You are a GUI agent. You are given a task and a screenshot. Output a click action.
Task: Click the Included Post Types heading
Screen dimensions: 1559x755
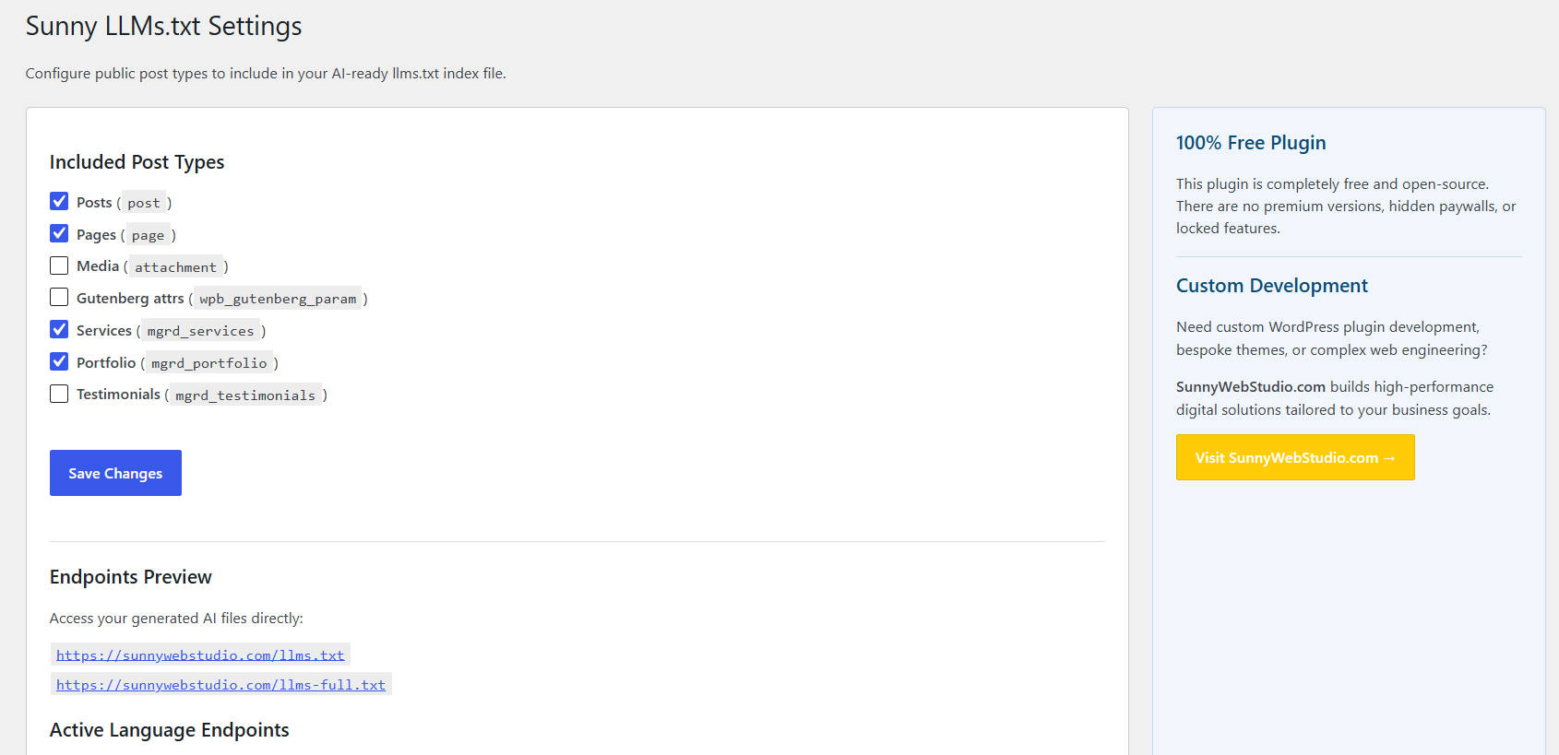click(137, 162)
